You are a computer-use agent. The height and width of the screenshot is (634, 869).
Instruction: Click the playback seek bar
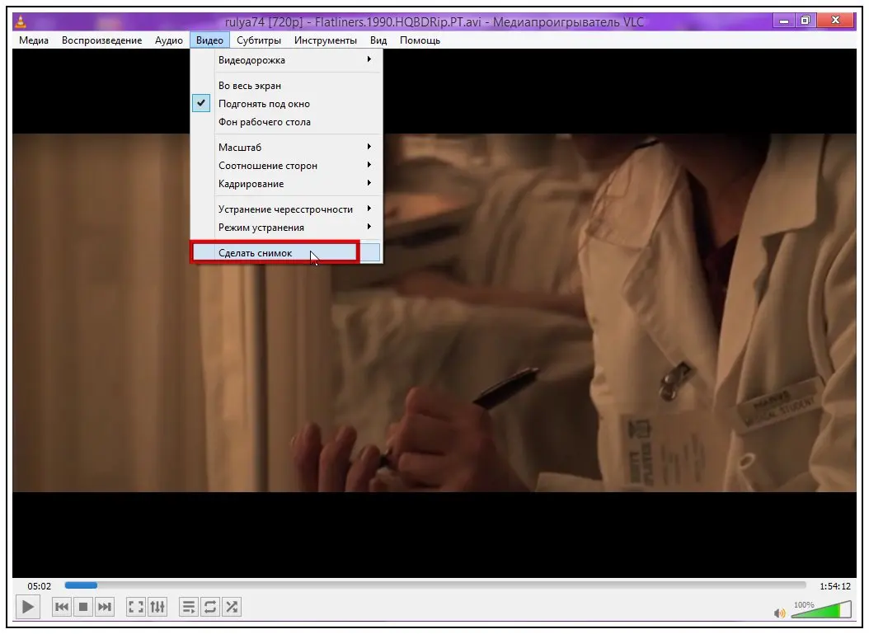(x=434, y=585)
